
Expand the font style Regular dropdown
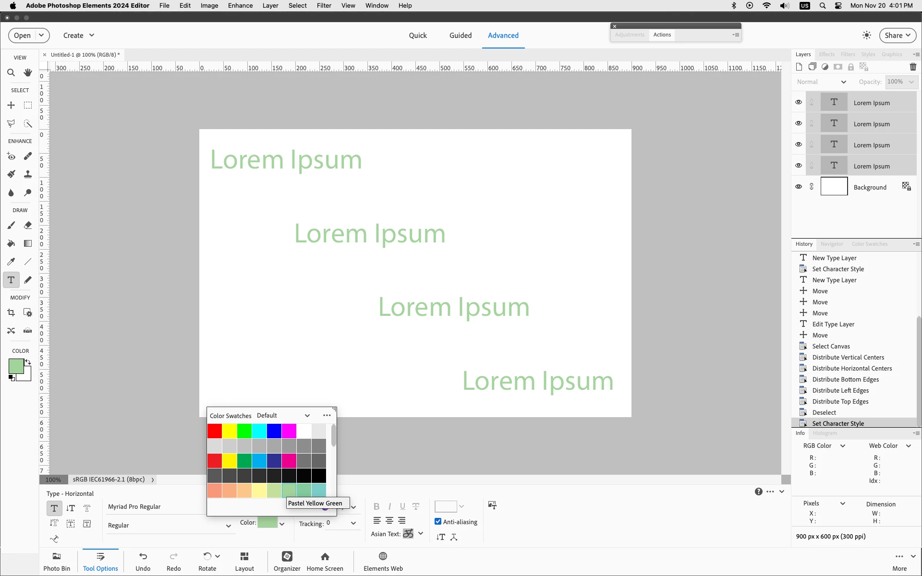tap(229, 526)
